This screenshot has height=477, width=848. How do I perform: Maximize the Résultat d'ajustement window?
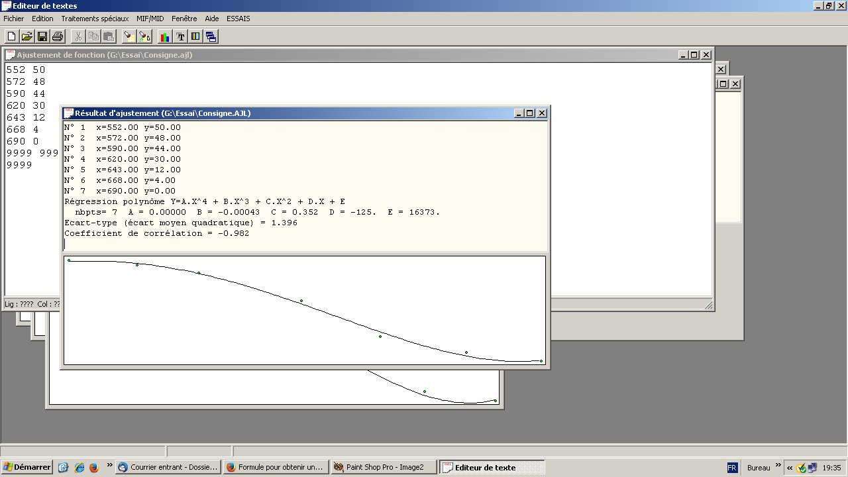(530, 113)
